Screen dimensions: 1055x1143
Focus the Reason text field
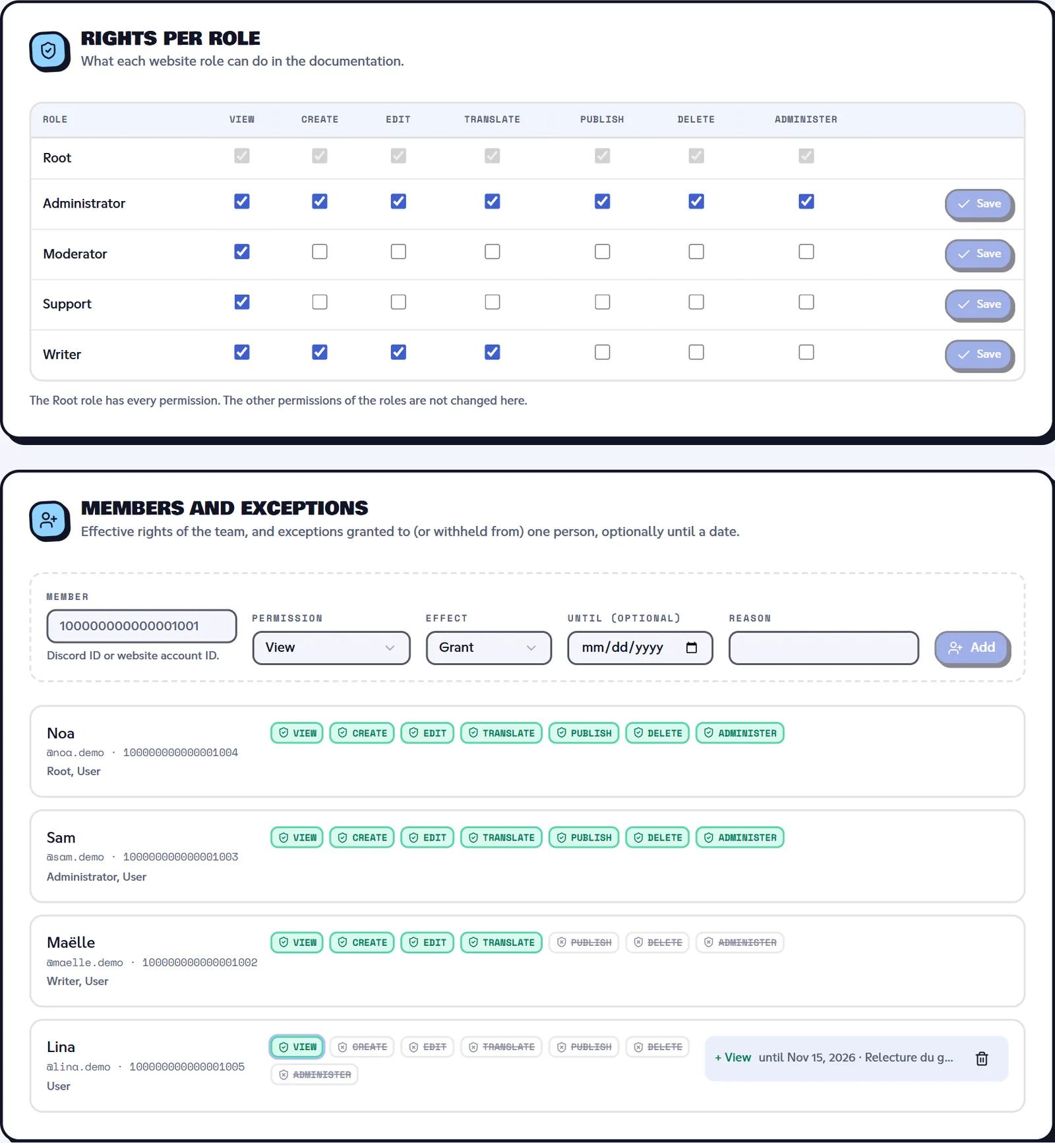tap(824, 648)
